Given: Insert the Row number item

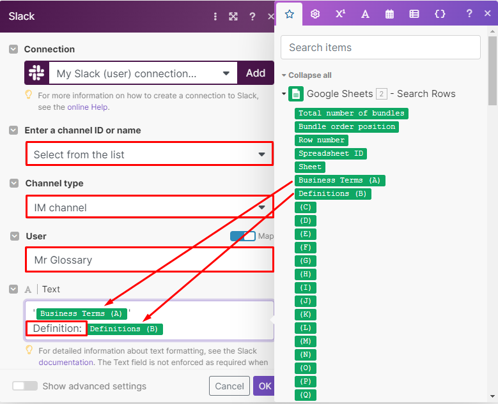Looking at the screenshot, I should click(322, 140).
